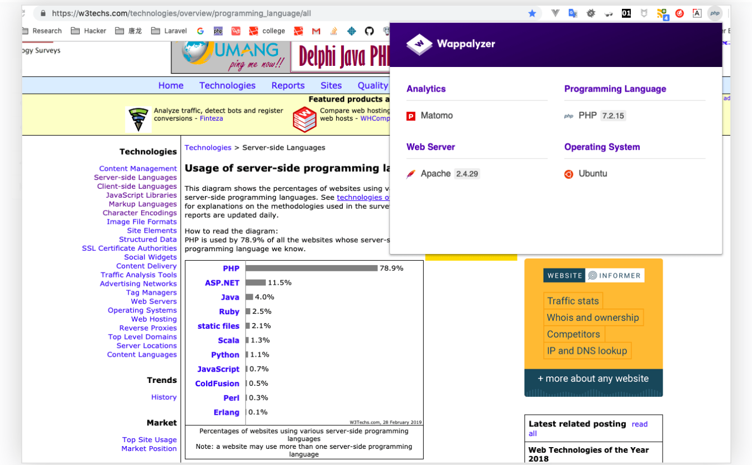Click the Traffic stats button in Informer ad

[573, 301]
